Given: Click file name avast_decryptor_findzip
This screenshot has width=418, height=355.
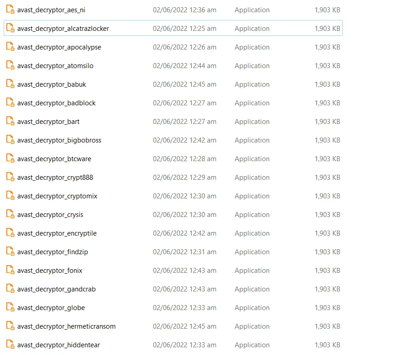Looking at the screenshot, I should (x=53, y=252).
